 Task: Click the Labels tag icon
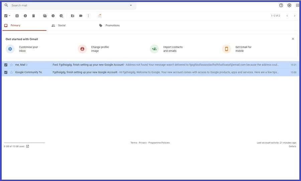coord(81,16)
